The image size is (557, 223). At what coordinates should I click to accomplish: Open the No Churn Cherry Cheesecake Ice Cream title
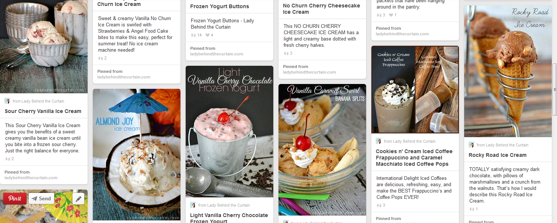[322, 9]
